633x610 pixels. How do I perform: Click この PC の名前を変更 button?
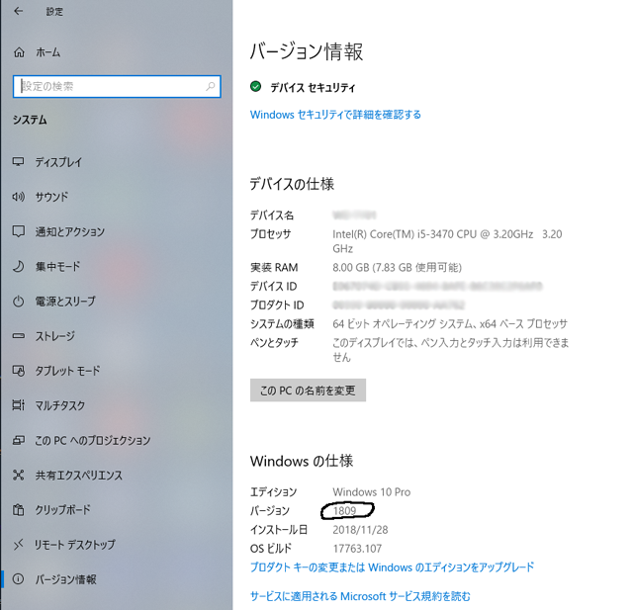(x=308, y=391)
